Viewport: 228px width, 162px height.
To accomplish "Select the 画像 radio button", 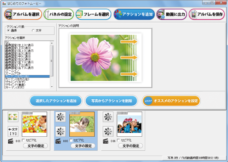I will coord(8,30).
